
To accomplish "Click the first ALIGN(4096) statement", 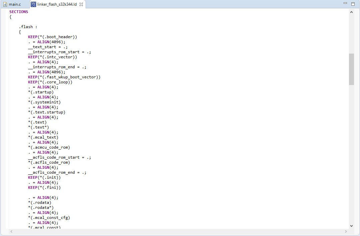I will pyautogui.click(x=51, y=42).
